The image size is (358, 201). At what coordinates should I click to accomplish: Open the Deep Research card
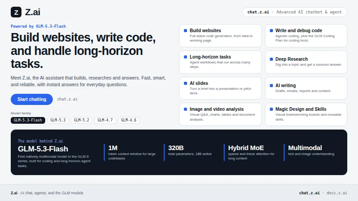tap(306, 62)
